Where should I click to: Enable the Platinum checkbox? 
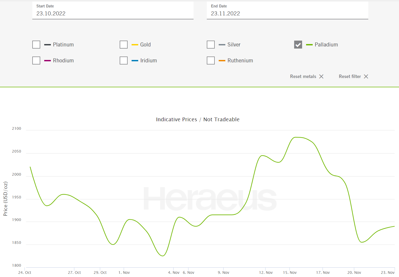(36, 45)
